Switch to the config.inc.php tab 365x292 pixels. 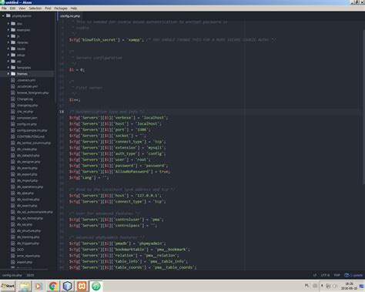[70, 16]
